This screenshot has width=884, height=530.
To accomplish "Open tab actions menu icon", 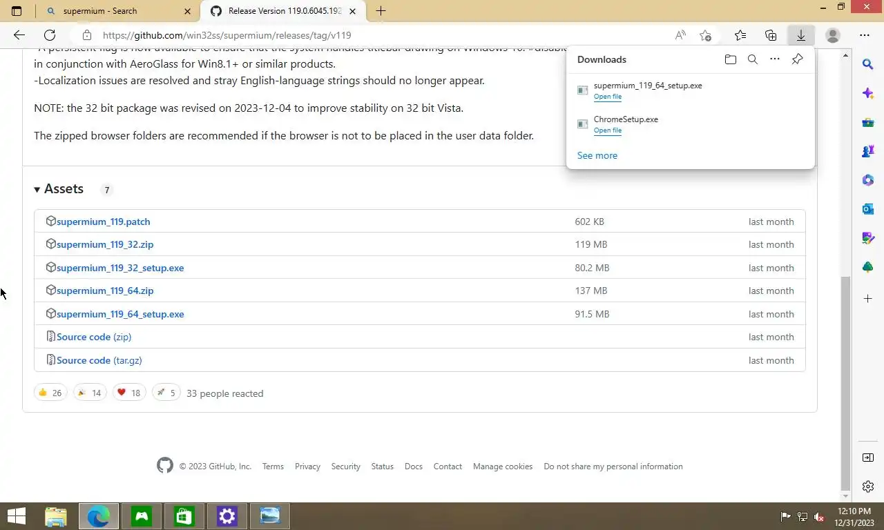I will pos(17,11).
